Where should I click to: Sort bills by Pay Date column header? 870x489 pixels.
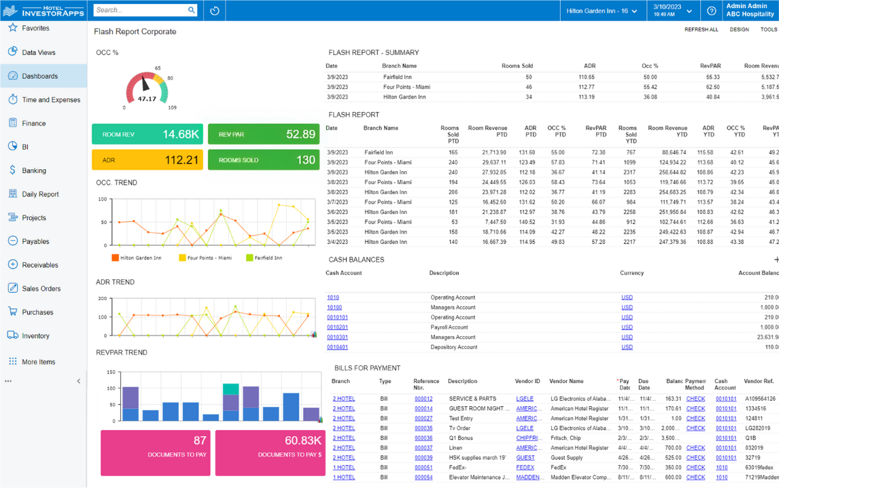point(624,384)
